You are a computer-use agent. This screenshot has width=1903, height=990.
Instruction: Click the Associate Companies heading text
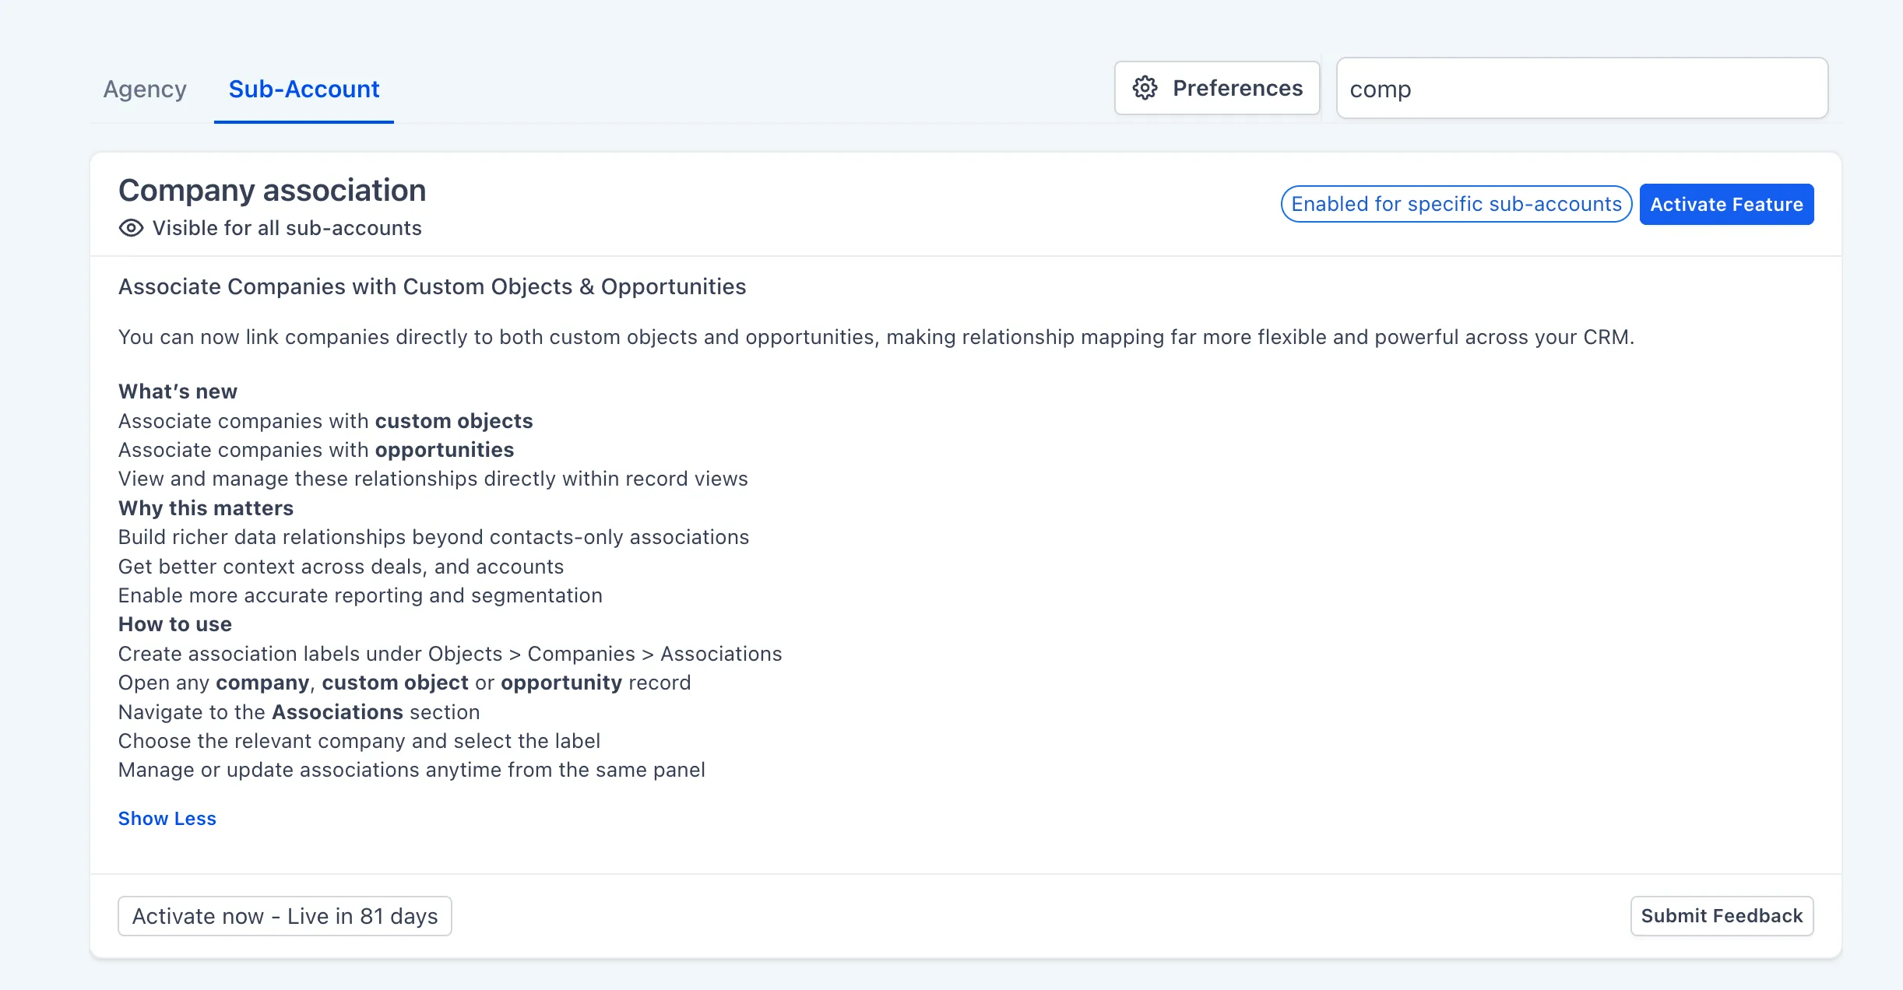click(431, 286)
